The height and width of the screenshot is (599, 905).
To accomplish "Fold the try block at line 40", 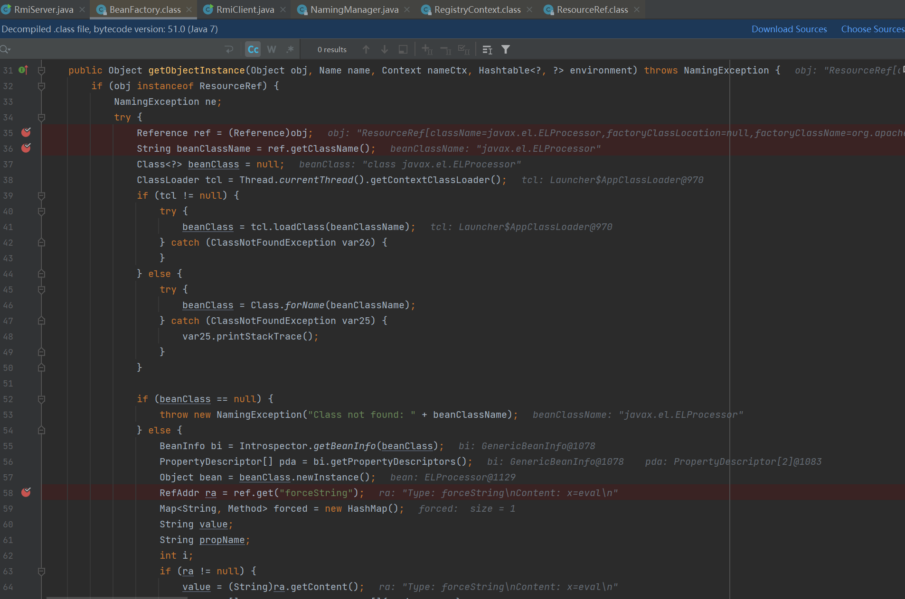I will pyautogui.click(x=41, y=211).
